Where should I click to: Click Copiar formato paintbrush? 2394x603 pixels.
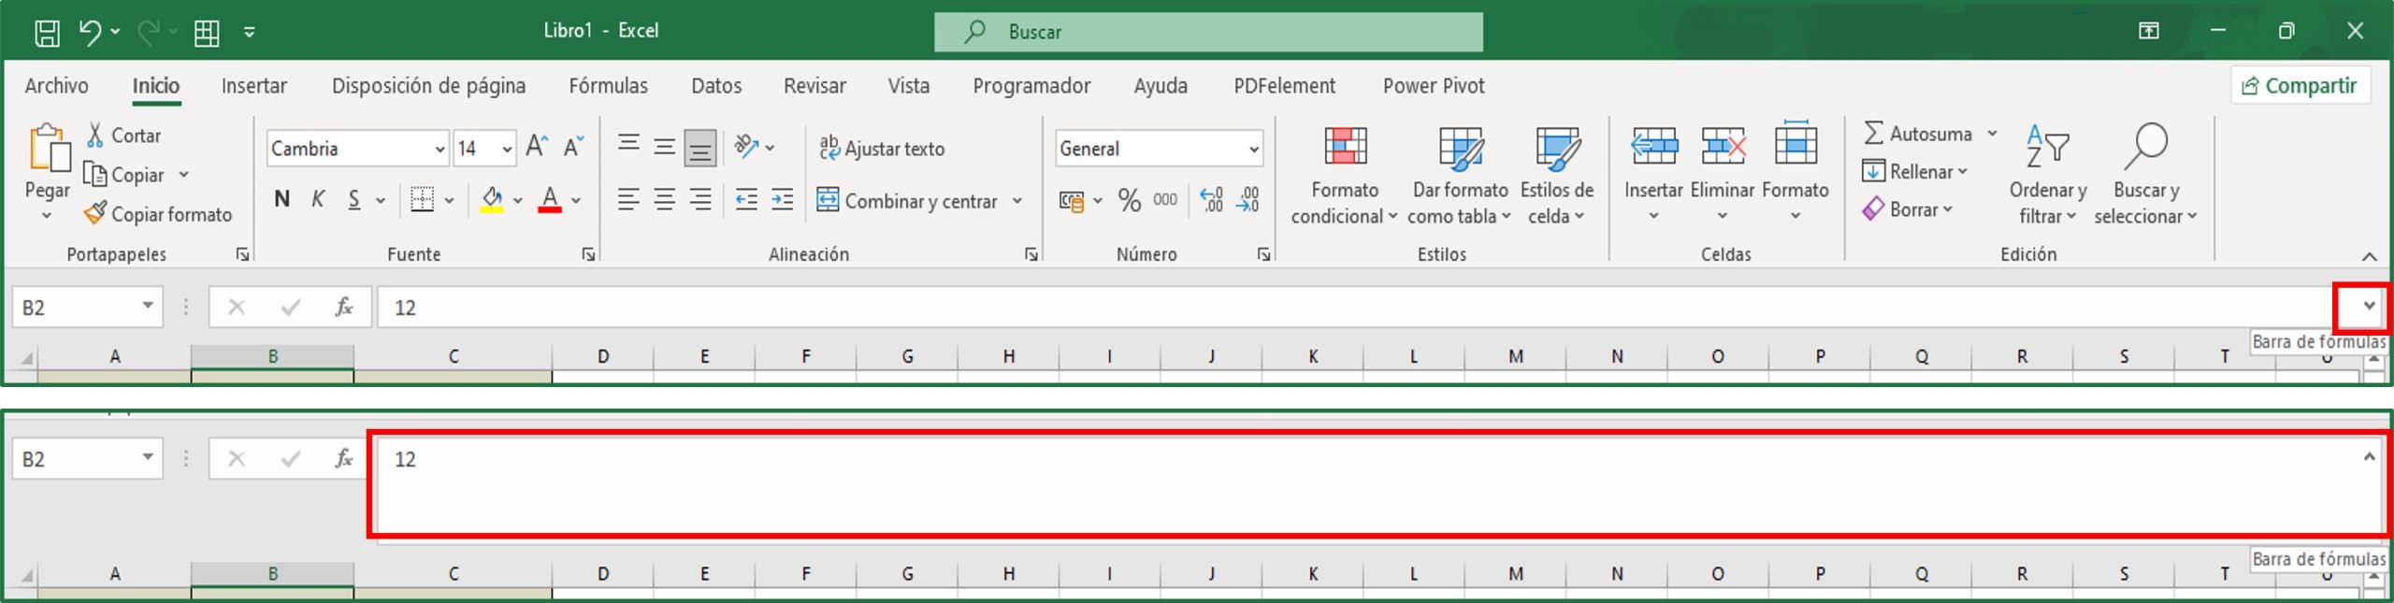click(157, 214)
